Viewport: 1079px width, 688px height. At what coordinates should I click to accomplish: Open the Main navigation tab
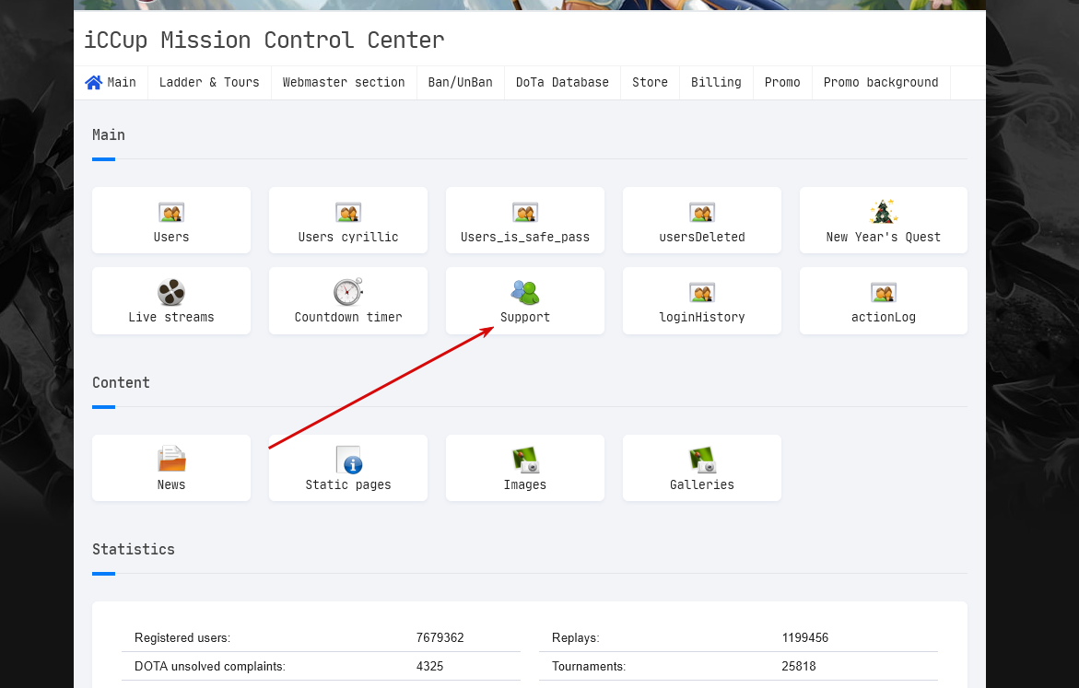[x=111, y=83]
